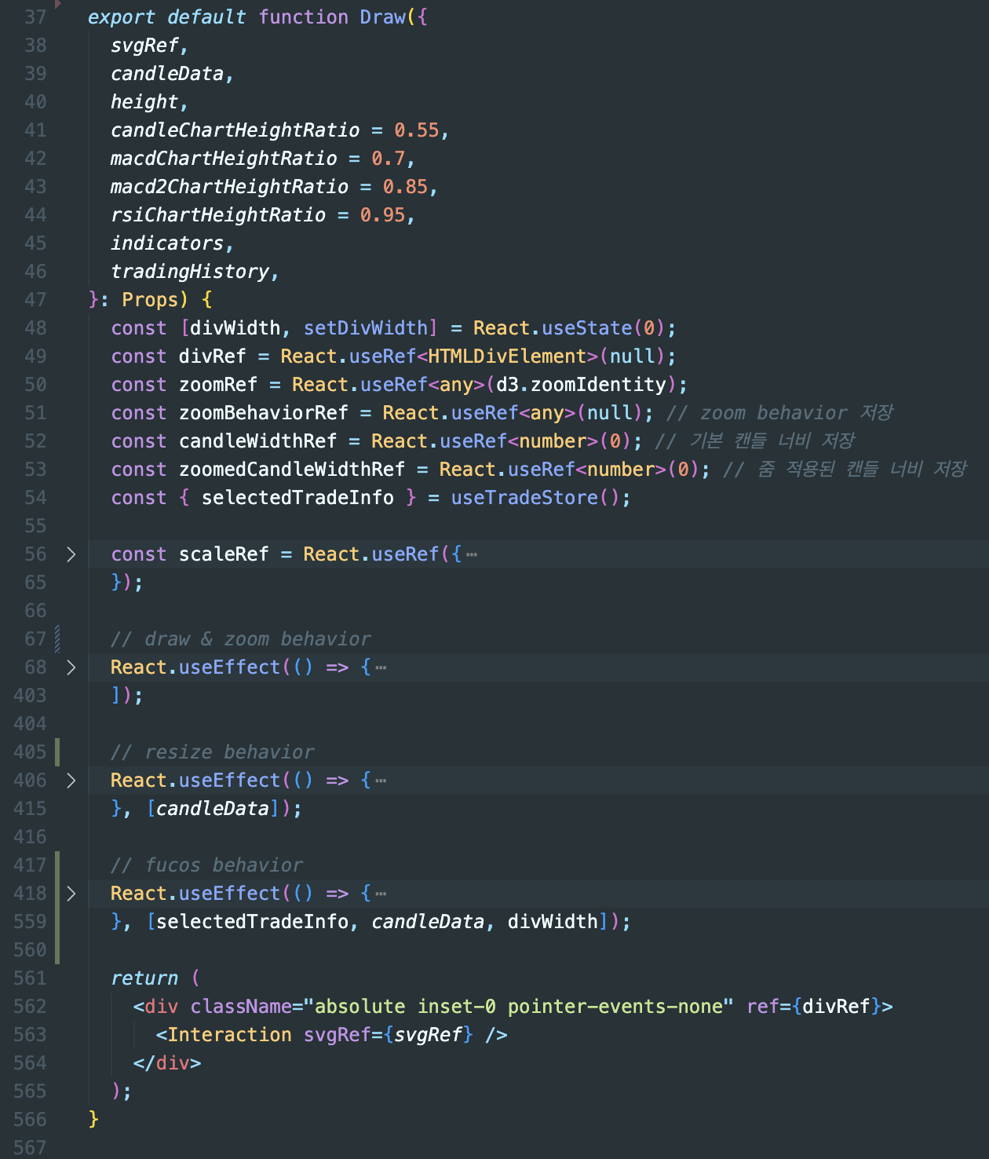This screenshot has width=989, height=1159.
Task: Click the git change marker beside line 405
Action: click(x=57, y=752)
